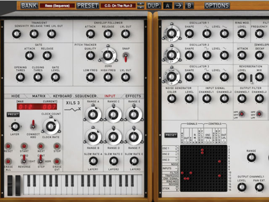The image size is (269, 202).
Task: Click the red STOP sequencer button
Action: (x=57, y=146)
